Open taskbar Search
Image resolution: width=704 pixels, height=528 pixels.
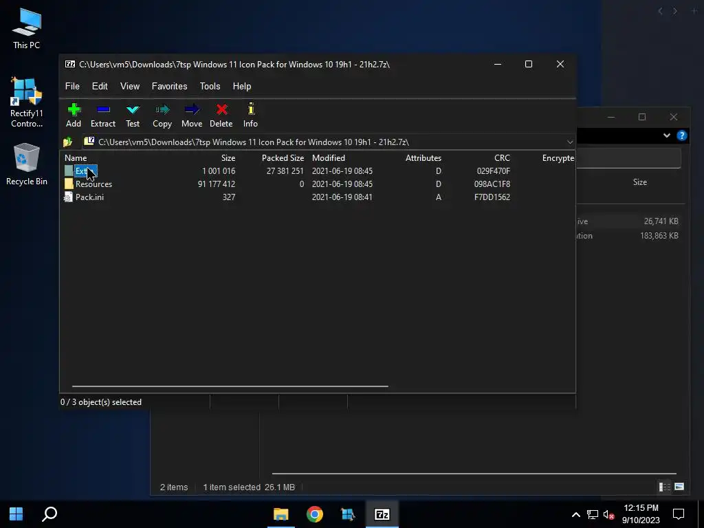pyautogui.click(x=49, y=514)
